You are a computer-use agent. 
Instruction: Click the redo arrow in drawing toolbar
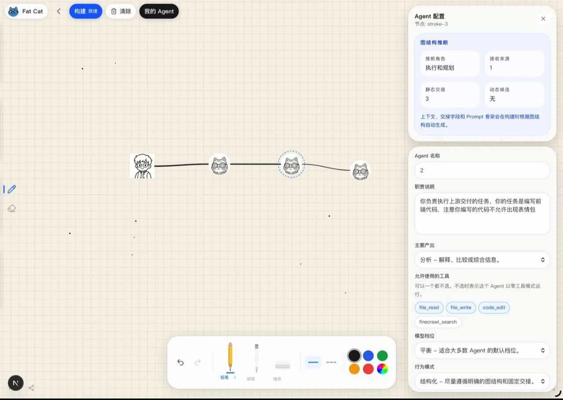(198, 362)
